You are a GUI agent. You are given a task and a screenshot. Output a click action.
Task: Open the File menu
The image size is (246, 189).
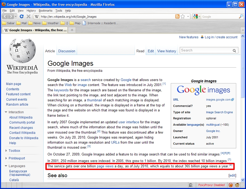(x=4, y=11)
